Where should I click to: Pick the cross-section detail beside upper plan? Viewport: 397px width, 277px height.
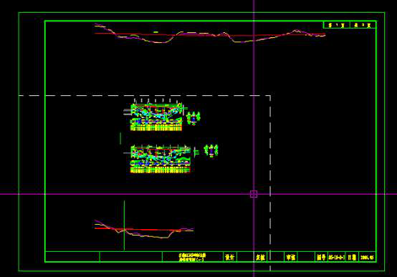[x=193, y=118]
